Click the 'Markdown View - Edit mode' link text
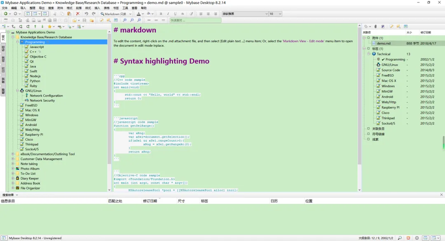 303,41
